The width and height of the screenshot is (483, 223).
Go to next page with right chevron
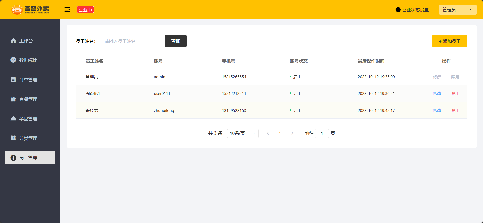point(292,133)
